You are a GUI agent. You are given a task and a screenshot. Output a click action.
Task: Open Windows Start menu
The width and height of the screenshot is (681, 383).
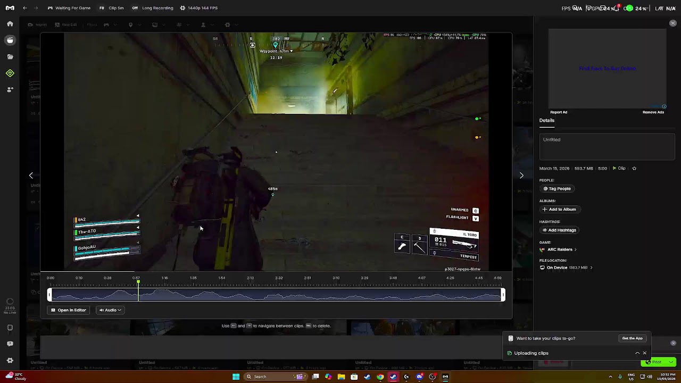coord(236,377)
